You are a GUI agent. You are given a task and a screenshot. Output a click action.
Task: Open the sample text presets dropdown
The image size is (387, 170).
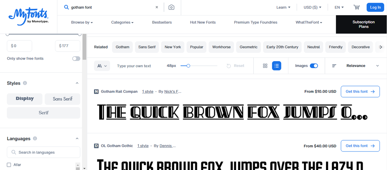tap(102, 66)
